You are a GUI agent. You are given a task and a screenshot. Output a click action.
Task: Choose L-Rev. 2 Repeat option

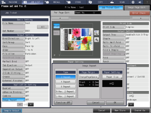point(65,96)
